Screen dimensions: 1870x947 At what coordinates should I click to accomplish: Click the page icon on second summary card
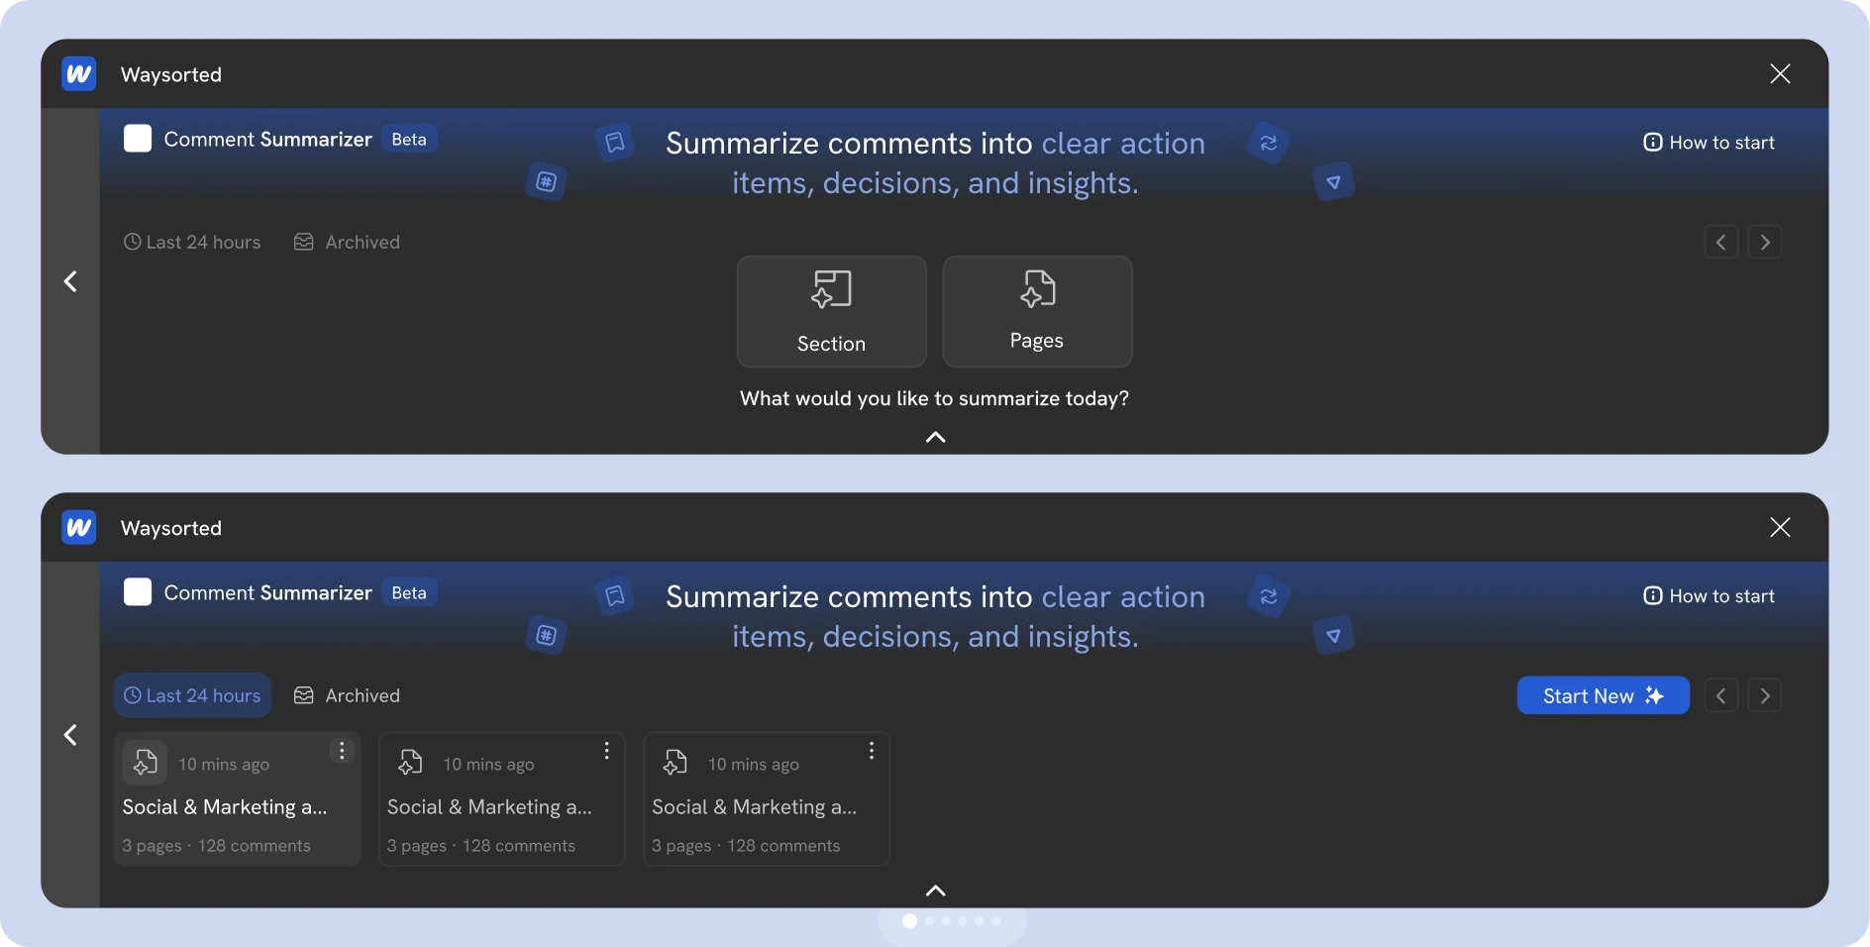[x=410, y=763]
